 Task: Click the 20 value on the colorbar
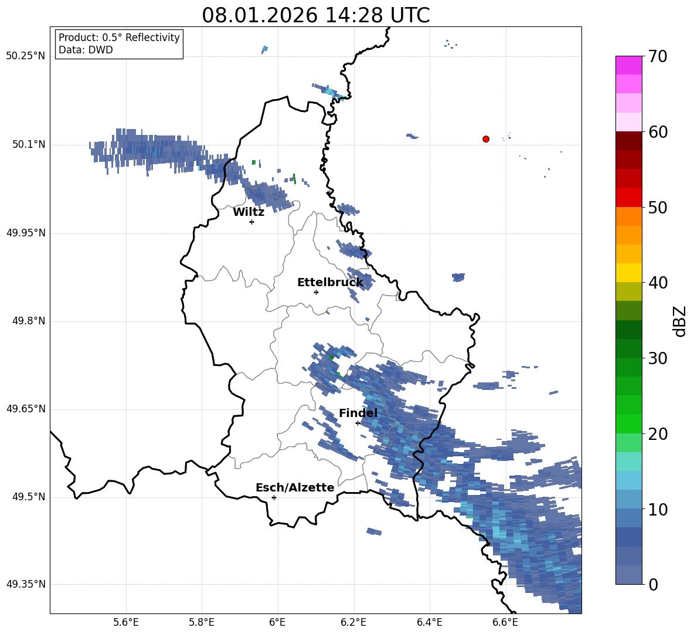coord(658,434)
